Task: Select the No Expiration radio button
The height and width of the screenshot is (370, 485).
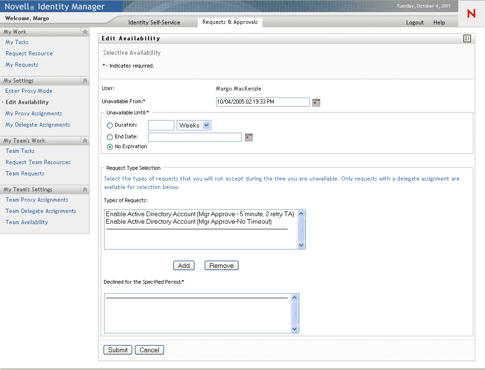Action: point(110,147)
